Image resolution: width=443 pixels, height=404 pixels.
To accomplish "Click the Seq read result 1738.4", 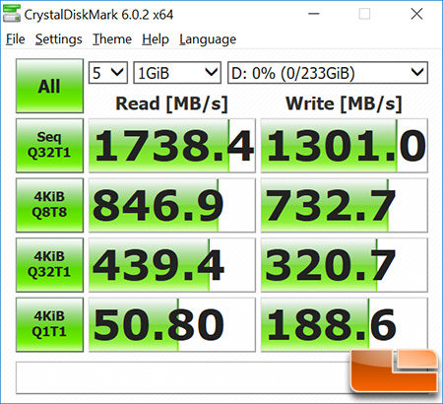I will [172, 146].
